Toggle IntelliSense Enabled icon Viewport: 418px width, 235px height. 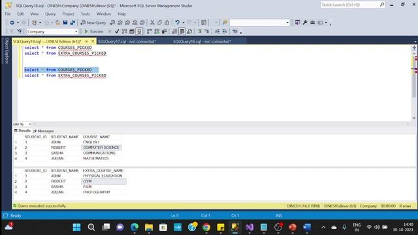click(139, 31)
